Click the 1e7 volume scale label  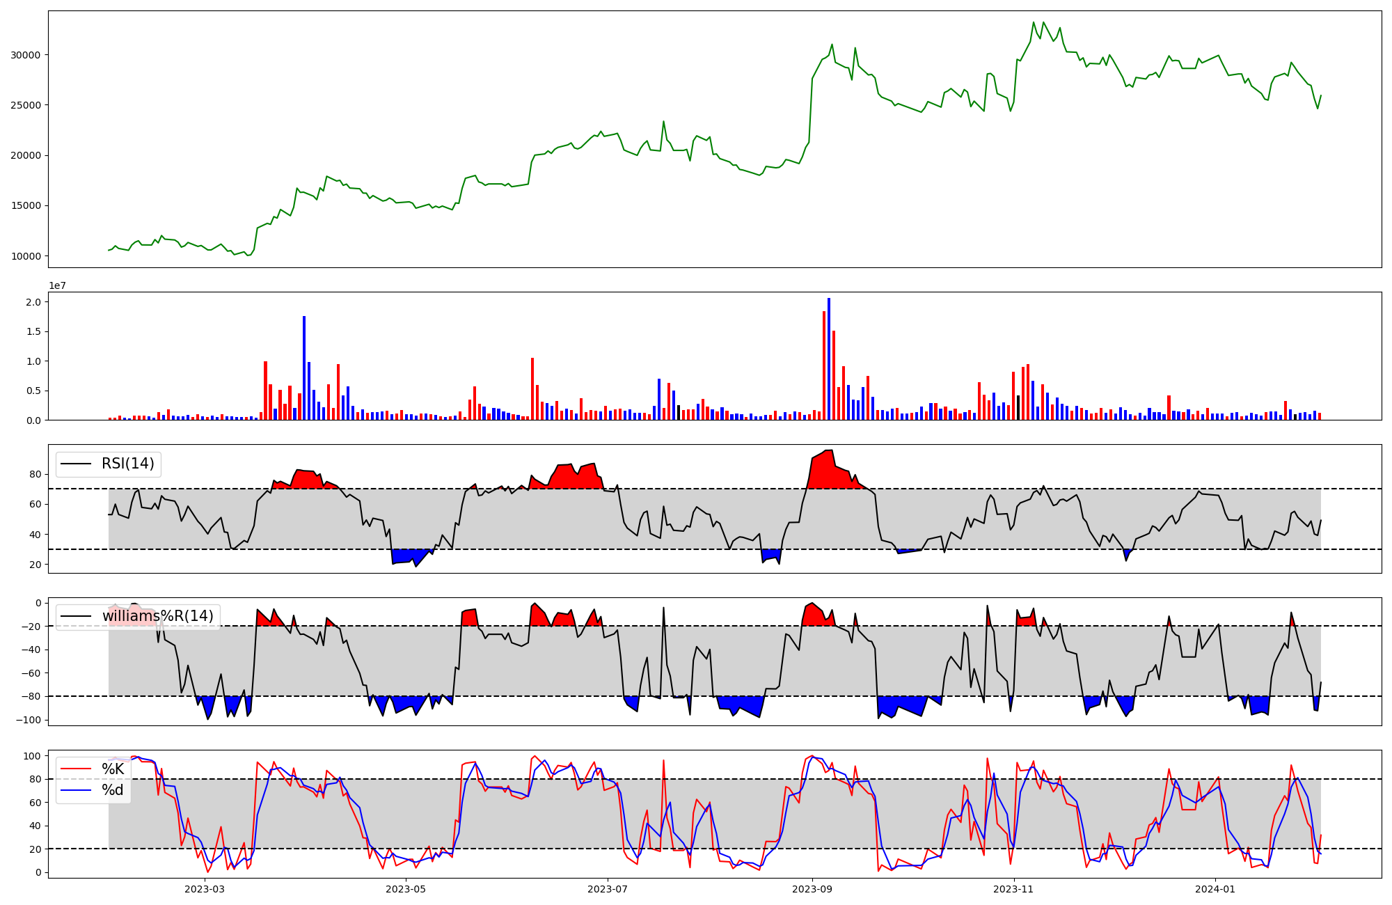coord(57,285)
